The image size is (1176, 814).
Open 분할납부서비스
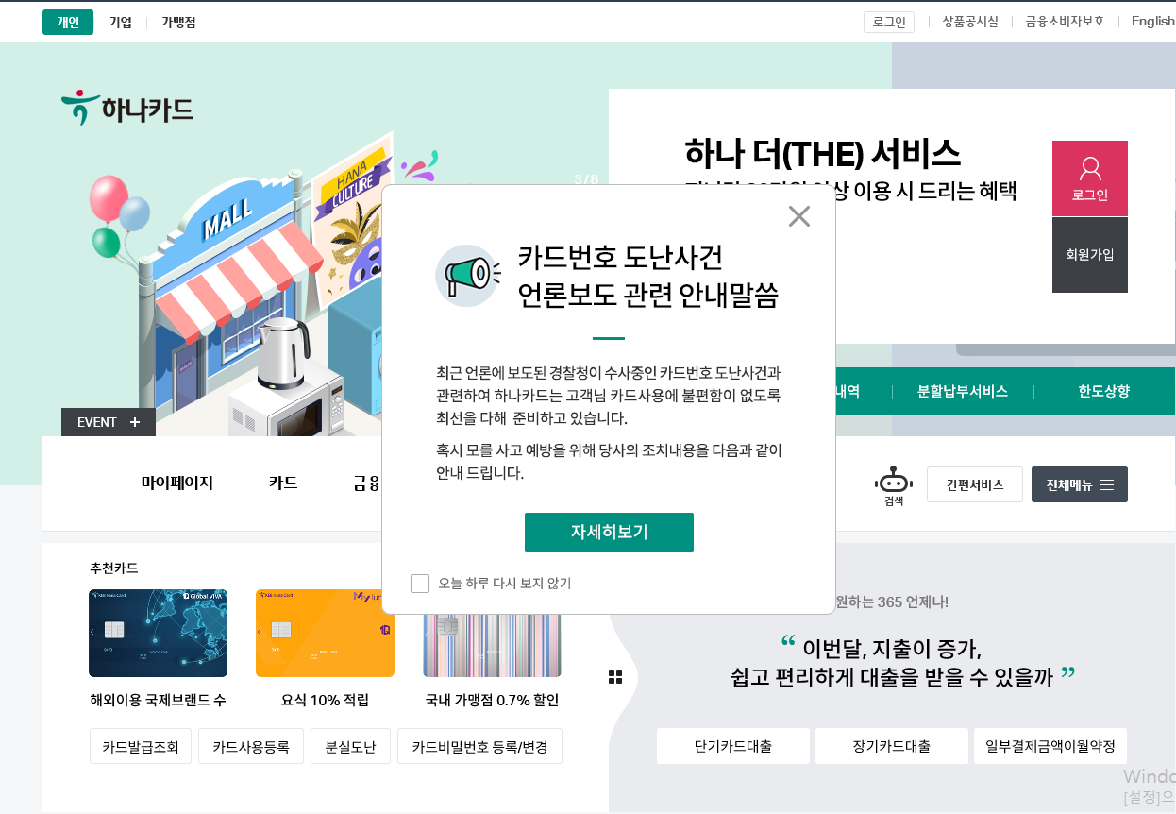point(963,391)
